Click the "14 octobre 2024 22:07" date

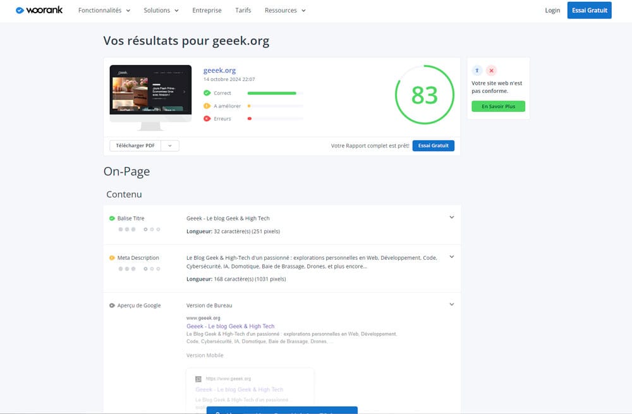[x=229, y=80]
